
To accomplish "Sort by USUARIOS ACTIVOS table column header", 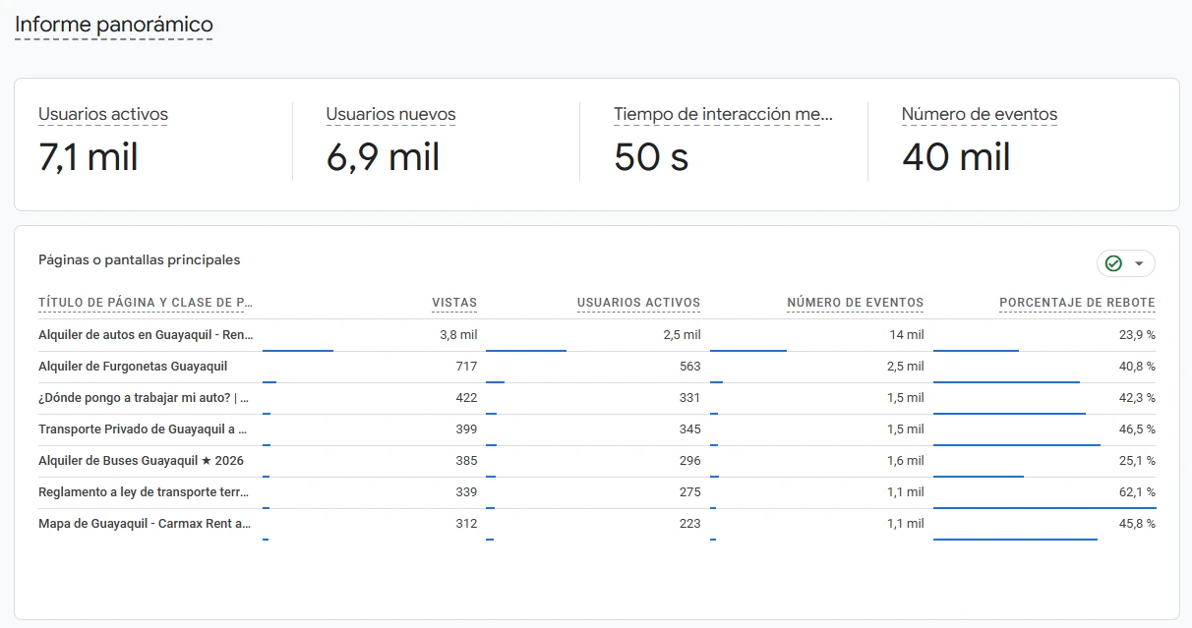I will tap(638, 303).
